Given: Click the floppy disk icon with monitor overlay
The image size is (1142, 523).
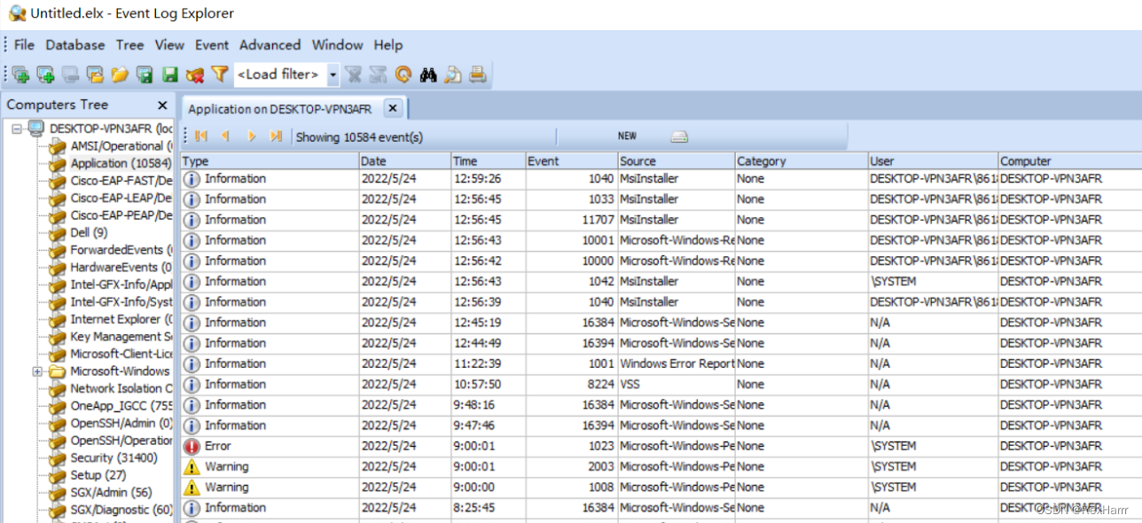Looking at the screenshot, I should click(x=145, y=75).
